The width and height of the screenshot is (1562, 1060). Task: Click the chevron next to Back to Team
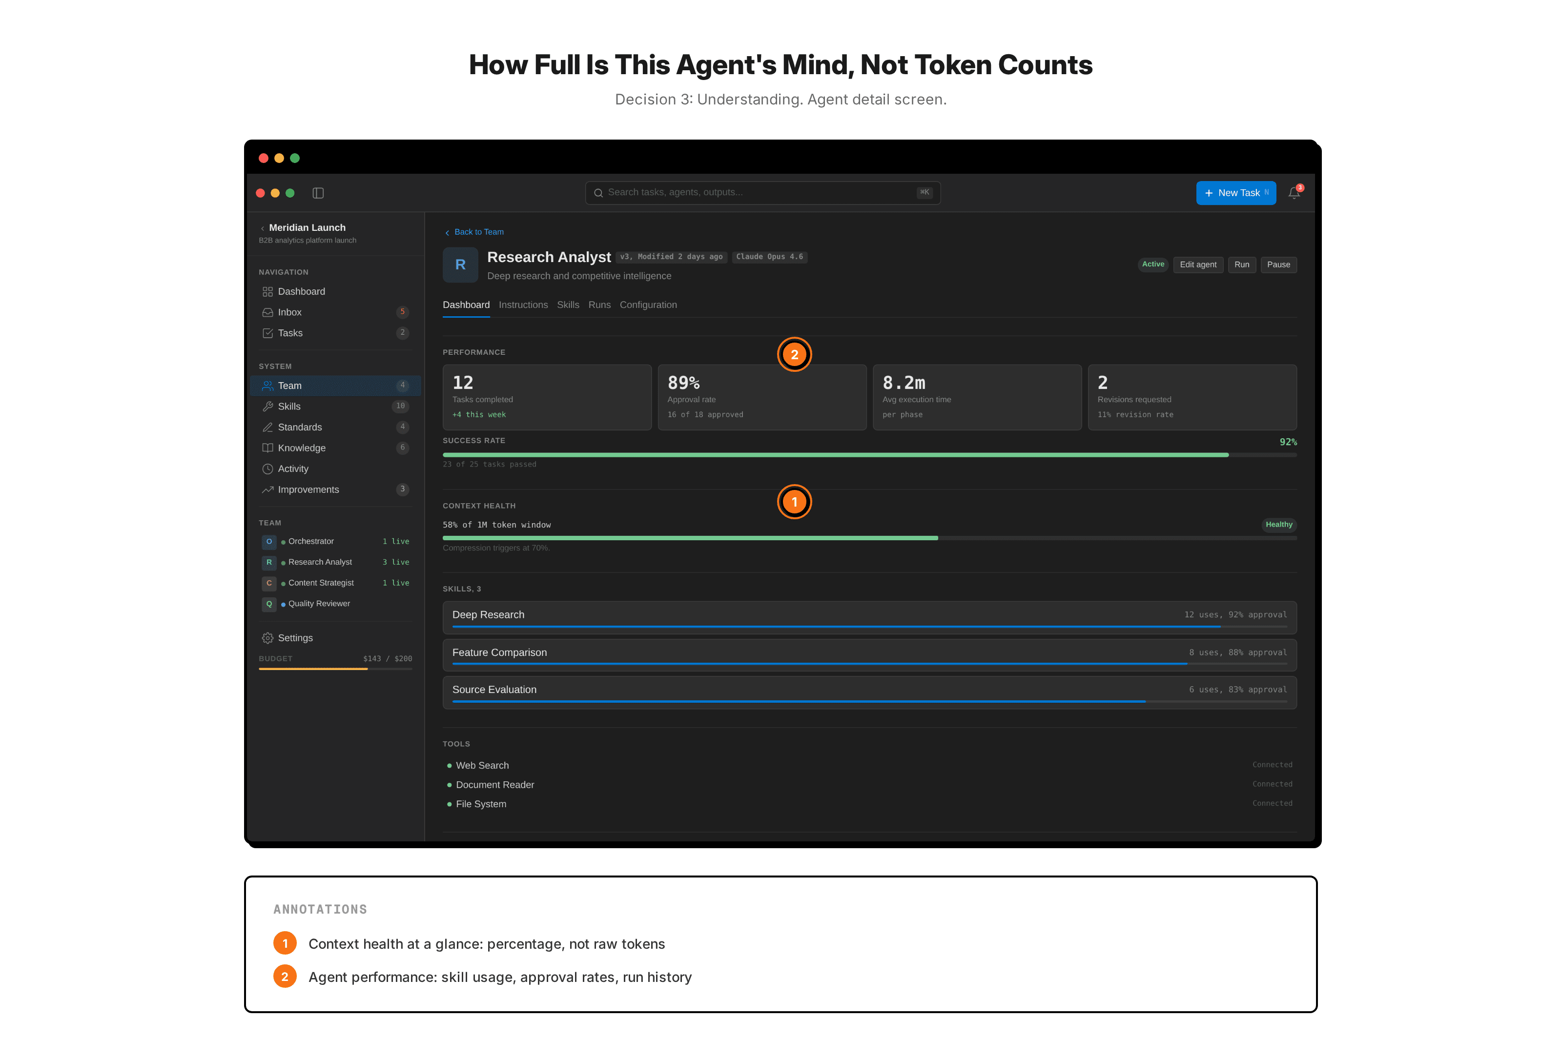pos(447,233)
